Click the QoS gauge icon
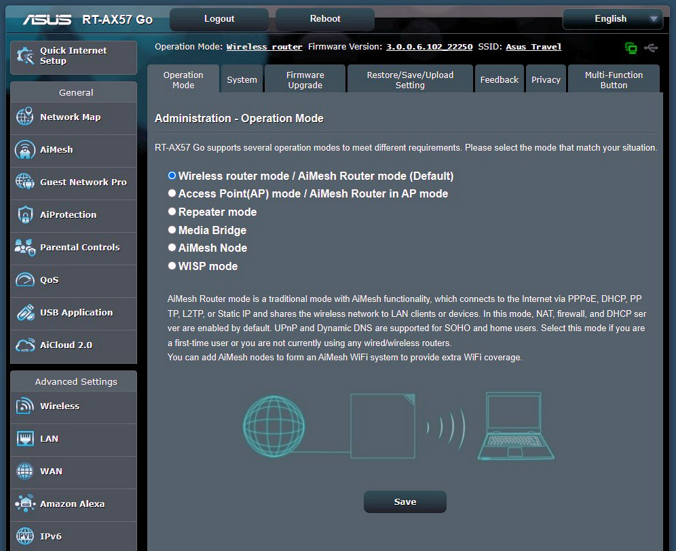676x551 pixels. (x=24, y=280)
